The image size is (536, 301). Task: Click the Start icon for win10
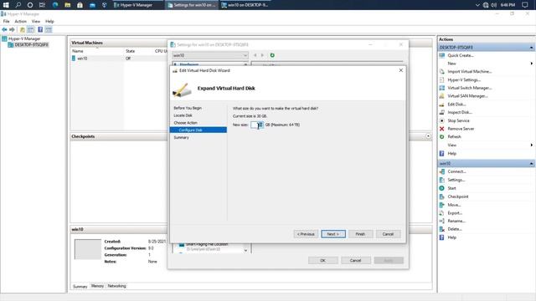[442, 188]
